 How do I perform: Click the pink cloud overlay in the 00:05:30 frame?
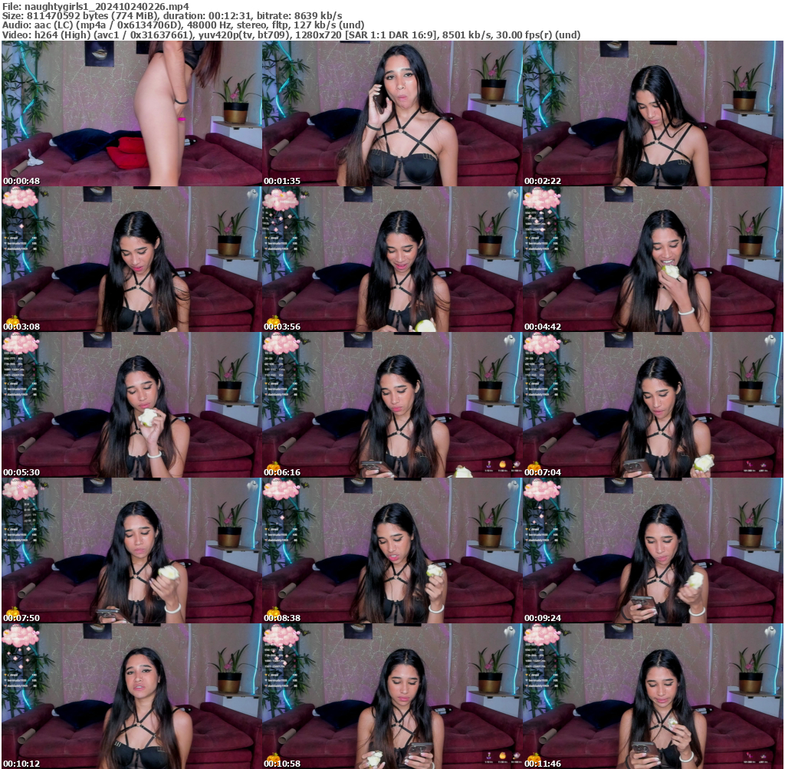(x=19, y=344)
